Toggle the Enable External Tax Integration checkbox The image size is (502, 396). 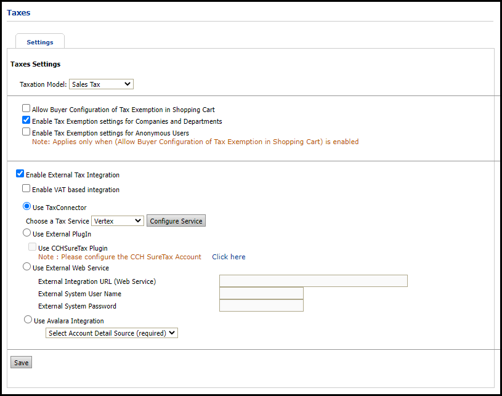20,174
